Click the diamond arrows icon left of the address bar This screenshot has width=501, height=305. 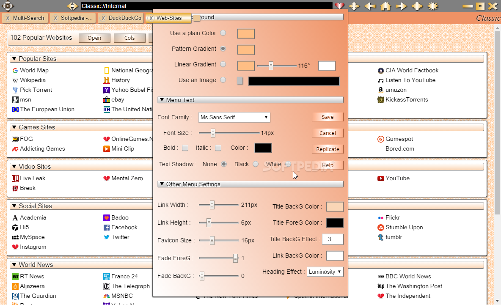(73, 6)
